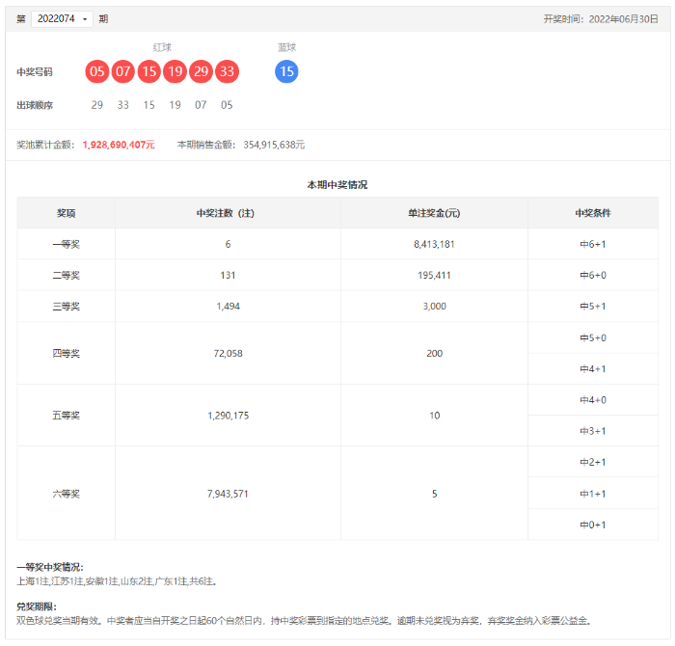Open the 2022074 issue number dropdown

(x=62, y=19)
